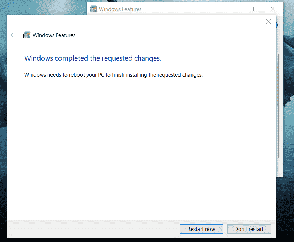The height and width of the screenshot is (242, 294).
Task: Go back using the back arrow
Action: (13, 35)
